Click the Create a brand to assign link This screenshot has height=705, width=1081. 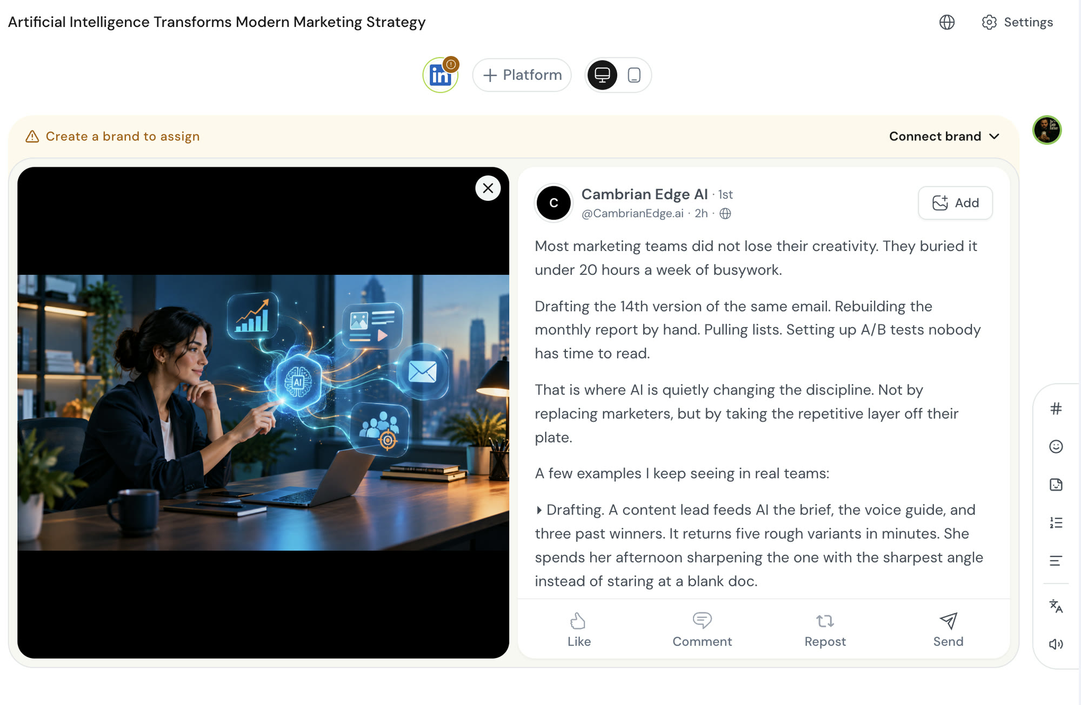pos(123,136)
